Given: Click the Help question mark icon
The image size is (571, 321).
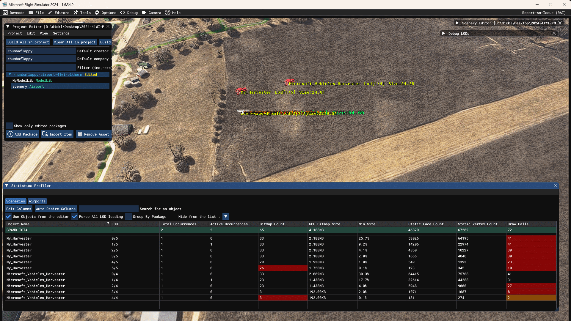Looking at the screenshot, I should pyautogui.click(x=167, y=12).
